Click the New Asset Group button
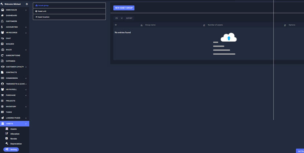Image resolution: width=304 pixels, height=153 pixels. [x=124, y=8]
